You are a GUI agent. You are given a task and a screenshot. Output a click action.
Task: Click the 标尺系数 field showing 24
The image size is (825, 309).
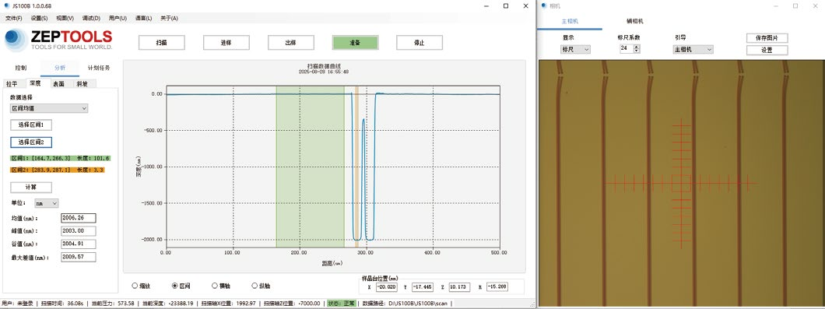pos(627,49)
